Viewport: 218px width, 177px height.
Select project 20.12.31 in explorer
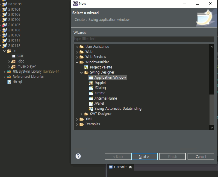[x=15, y=4]
